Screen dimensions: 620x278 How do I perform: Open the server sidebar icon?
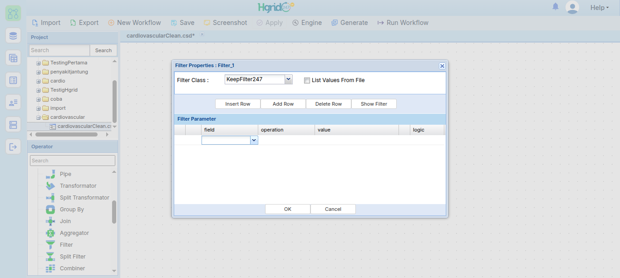(13, 125)
